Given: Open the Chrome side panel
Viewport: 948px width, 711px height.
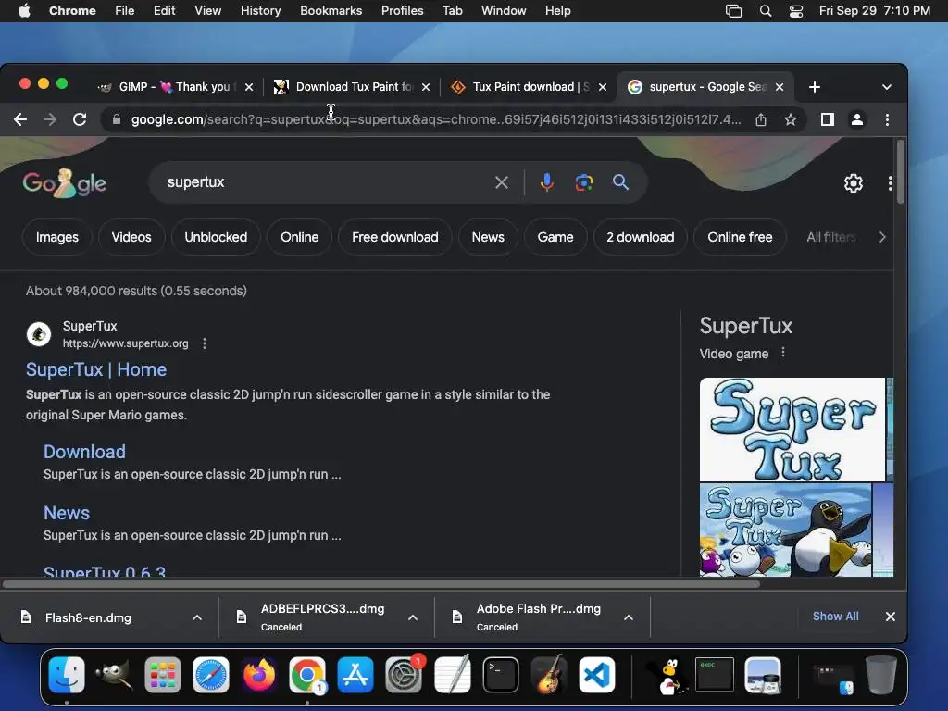Looking at the screenshot, I should (x=828, y=119).
